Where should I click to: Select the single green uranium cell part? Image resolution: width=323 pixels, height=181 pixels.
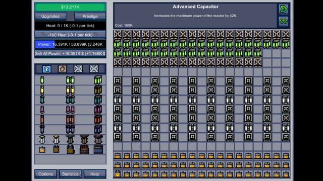coord(42,80)
